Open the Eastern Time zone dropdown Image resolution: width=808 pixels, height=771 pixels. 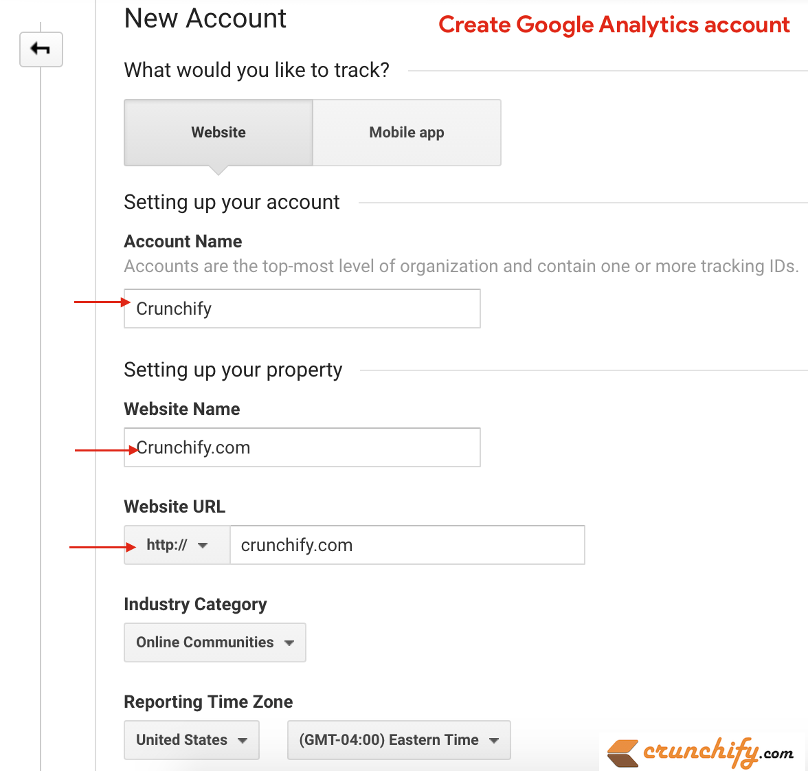[399, 739]
